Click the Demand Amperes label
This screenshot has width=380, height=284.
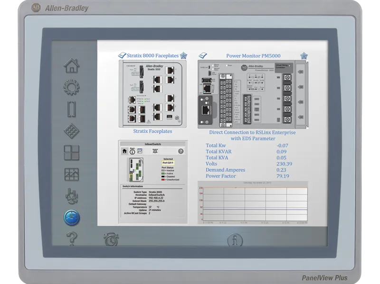pyautogui.click(x=225, y=170)
